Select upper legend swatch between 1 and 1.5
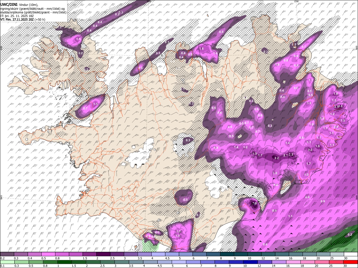 pyautogui.click(x=76, y=254)
